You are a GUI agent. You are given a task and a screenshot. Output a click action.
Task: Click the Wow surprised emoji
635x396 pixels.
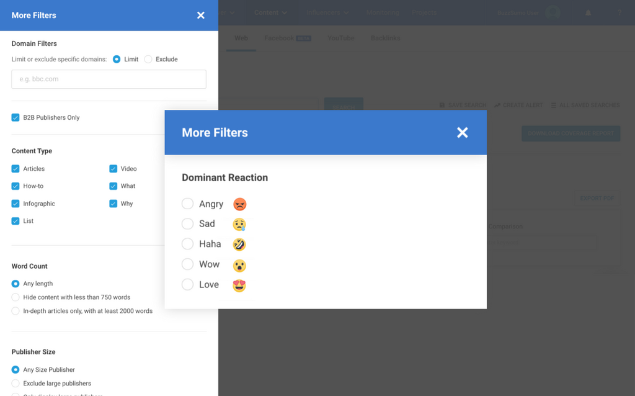(239, 265)
